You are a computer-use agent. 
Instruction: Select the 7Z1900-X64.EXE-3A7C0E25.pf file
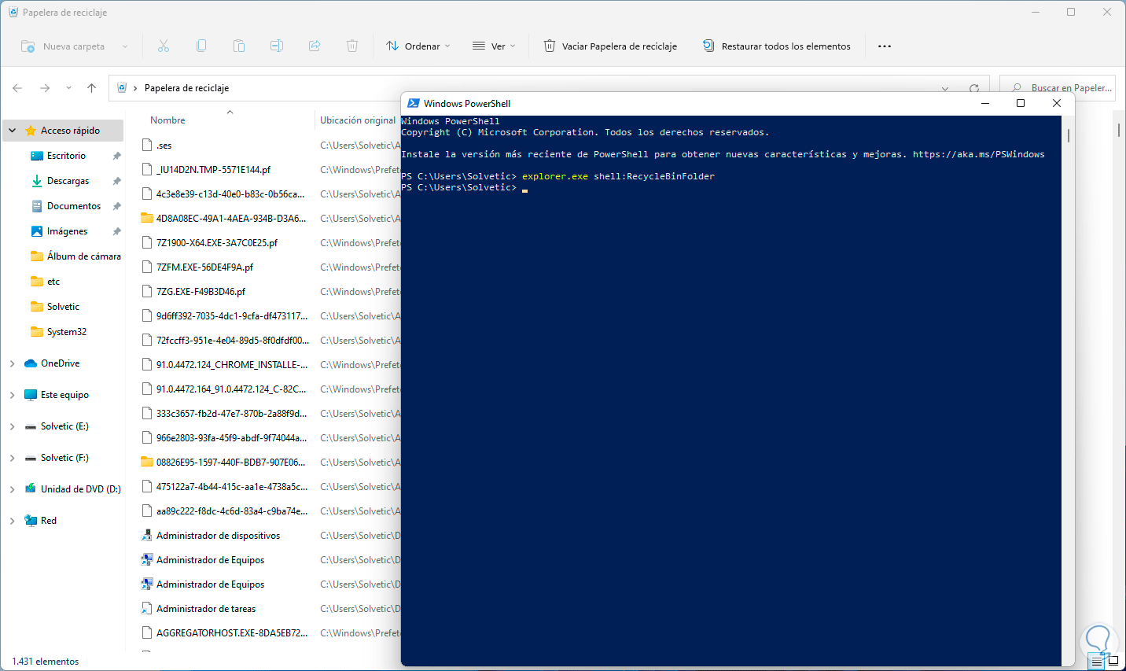pos(216,243)
